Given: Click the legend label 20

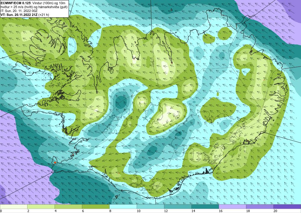Looking at the screenshot, I should pos(275,211).
